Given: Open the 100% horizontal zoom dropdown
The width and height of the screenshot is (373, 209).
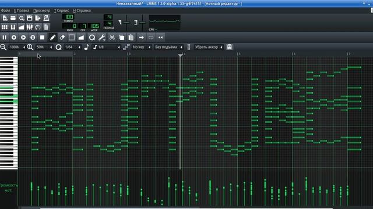Looking at the screenshot, I should tap(17, 47).
